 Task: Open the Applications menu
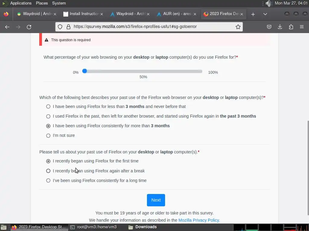click(x=21, y=3)
